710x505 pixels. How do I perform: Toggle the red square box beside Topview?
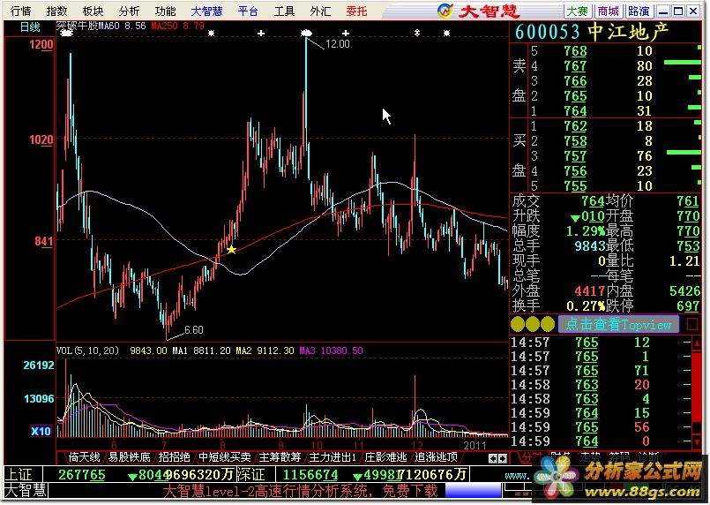pos(691,324)
